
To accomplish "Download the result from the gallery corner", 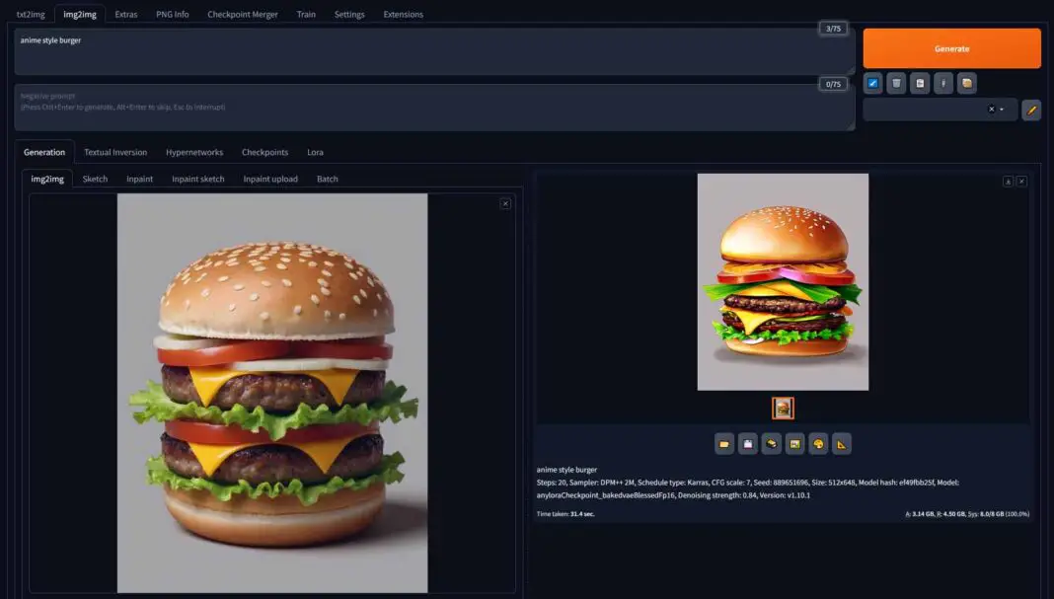I will click(1008, 182).
